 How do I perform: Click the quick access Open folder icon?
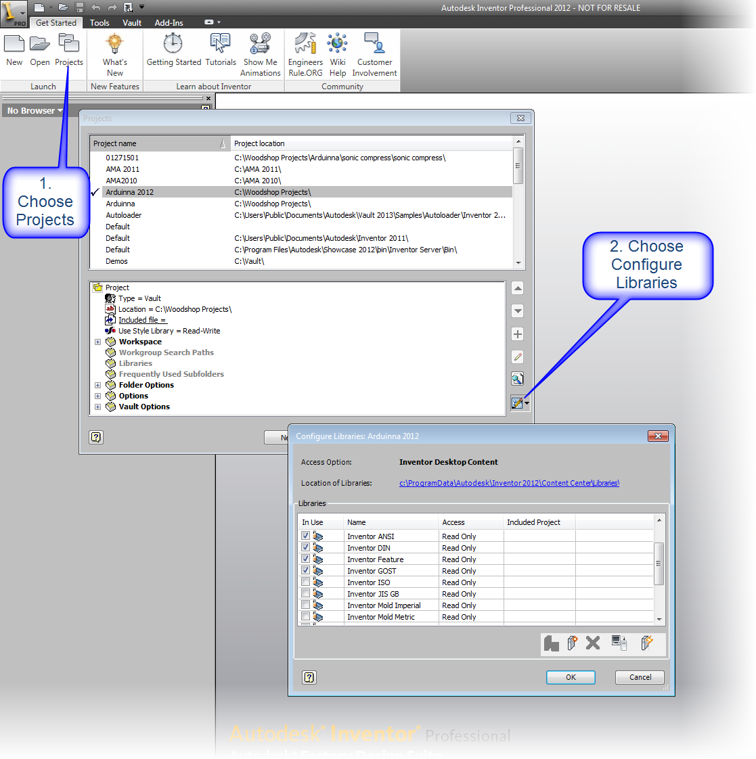(x=63, y=7)
